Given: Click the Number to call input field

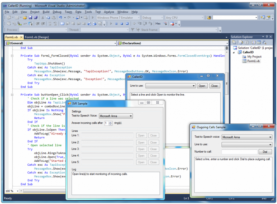Looking at the screenshot, I should (239, 152).
